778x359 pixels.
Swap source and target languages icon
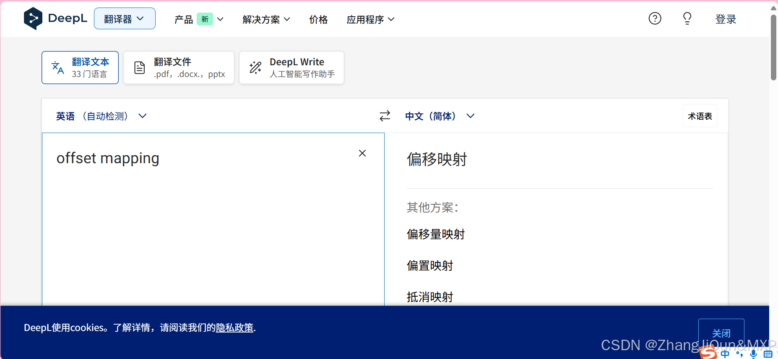click(385, 116)
